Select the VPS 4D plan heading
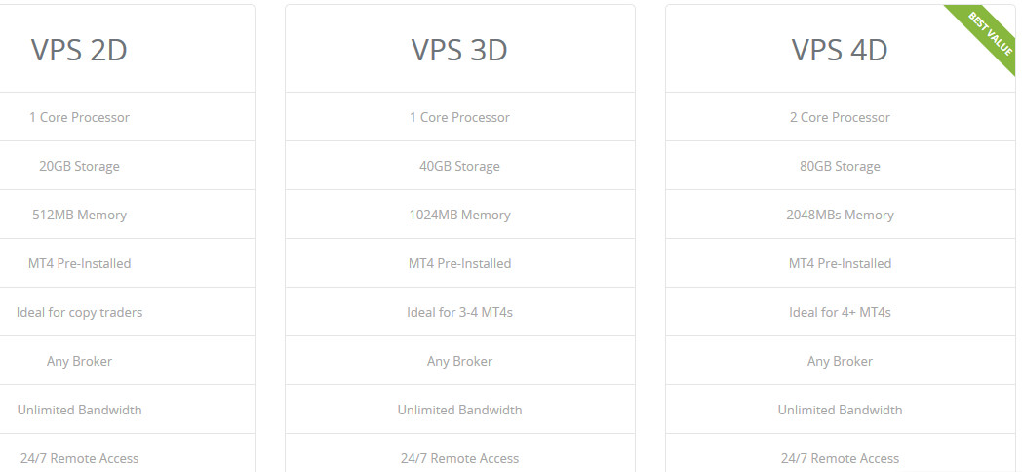This screenshot has height=472, width=1022. (840, 50)
